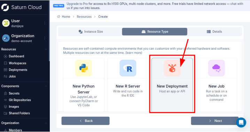Viewport: 250px width, 132px height.
Task: Select the R logo tile
Action: click(x=128, y=68)
